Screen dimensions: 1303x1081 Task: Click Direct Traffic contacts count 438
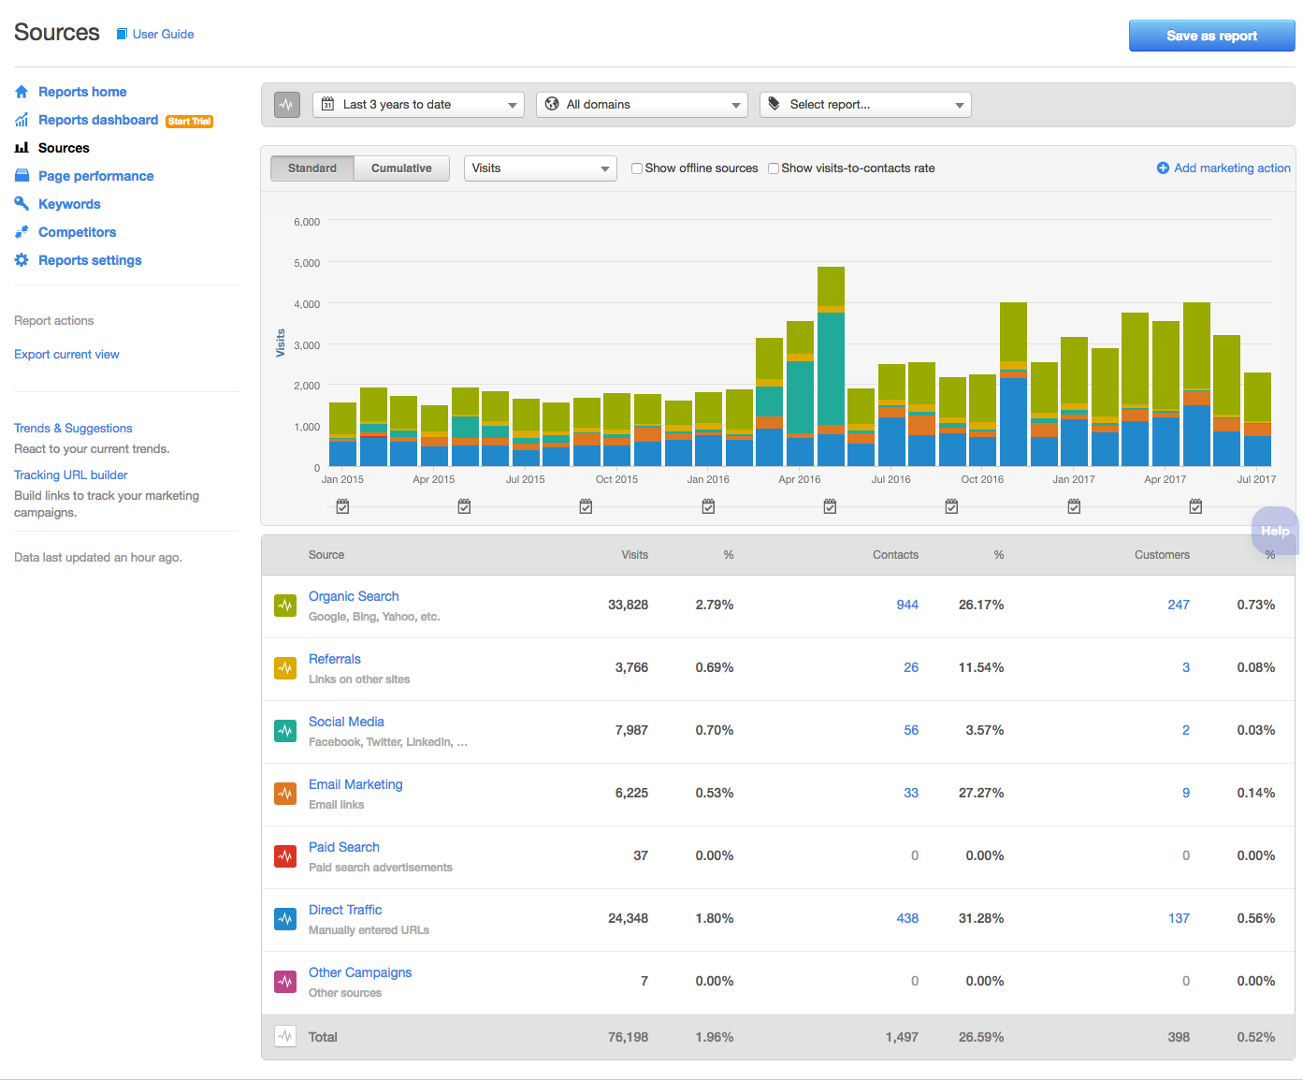tap(907, 918)
